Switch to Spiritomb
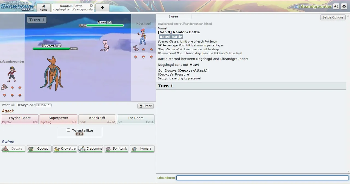Viewport: 350px width, 184px height. tap(116, 149)
